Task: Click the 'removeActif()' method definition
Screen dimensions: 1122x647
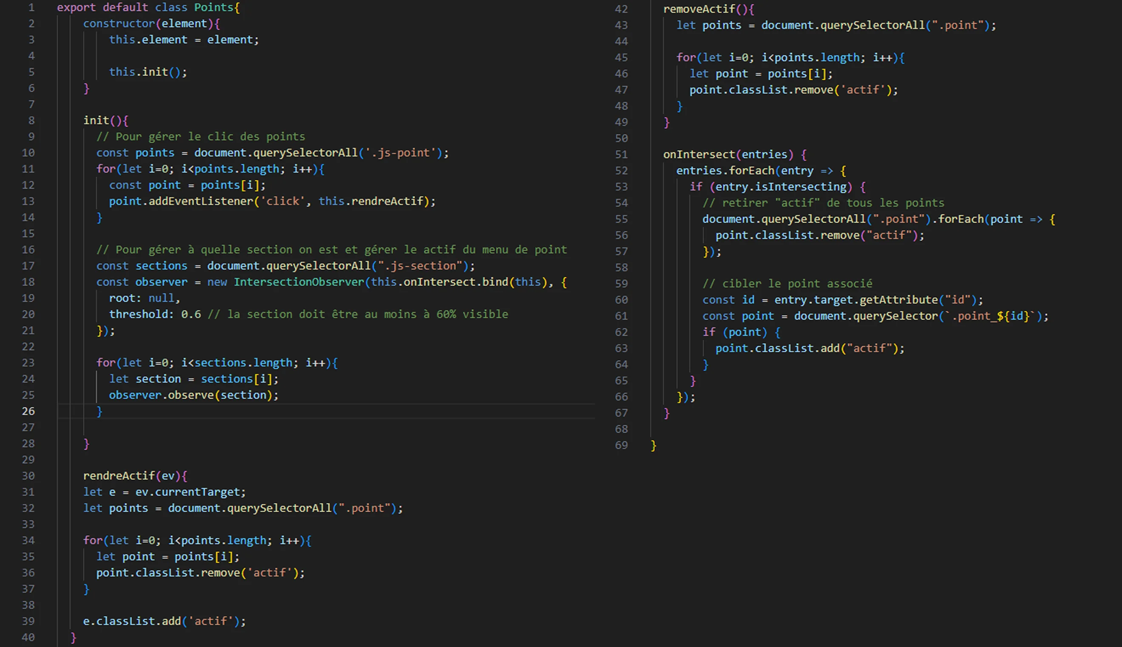Action: click(x=699, y=9)
